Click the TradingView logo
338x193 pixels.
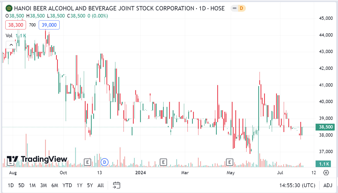click(x=36, y=159)
